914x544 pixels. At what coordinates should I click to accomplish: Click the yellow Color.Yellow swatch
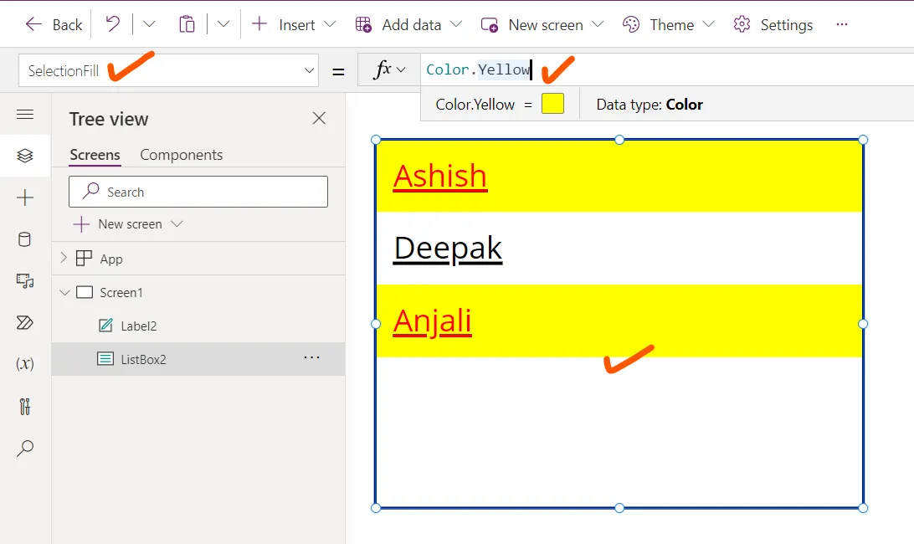coord(552,104)
